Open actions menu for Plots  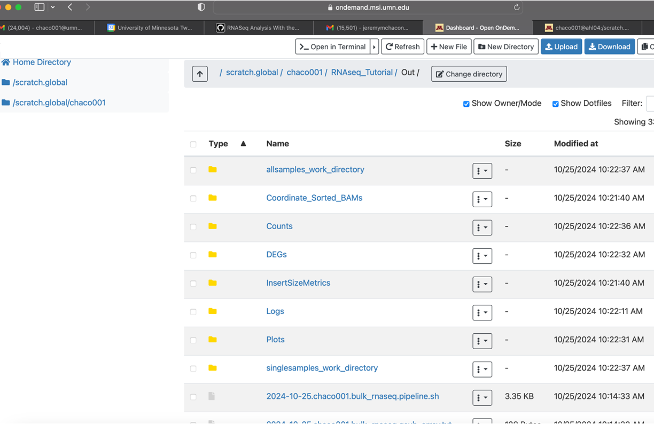[x=482, y=341]
